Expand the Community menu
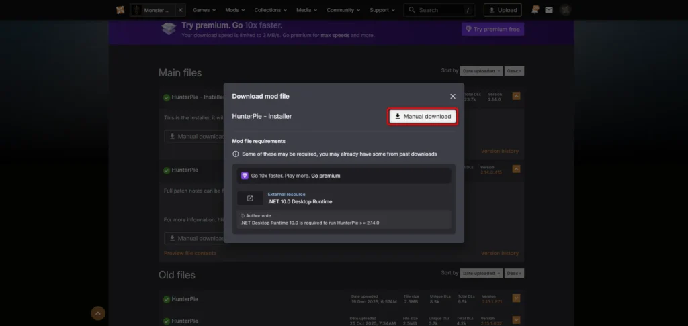 point(343,10)
